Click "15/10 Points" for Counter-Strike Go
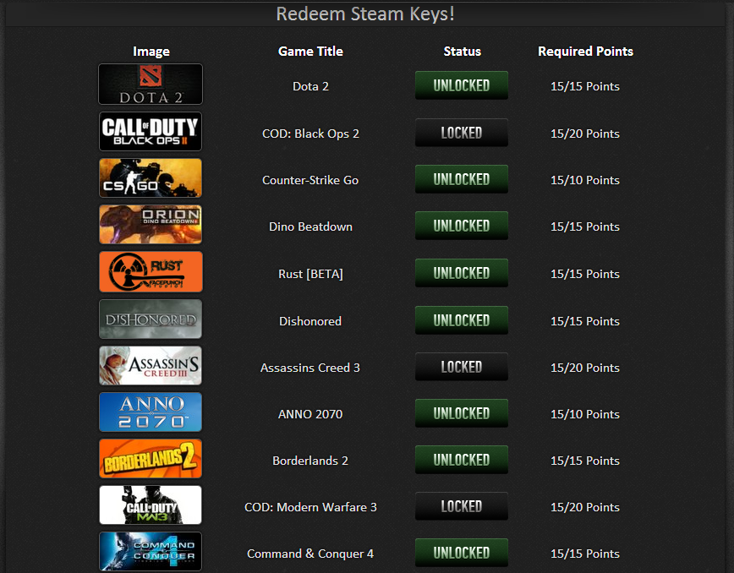This screenshot has width=734, height=573. click(x=585, y=180)
